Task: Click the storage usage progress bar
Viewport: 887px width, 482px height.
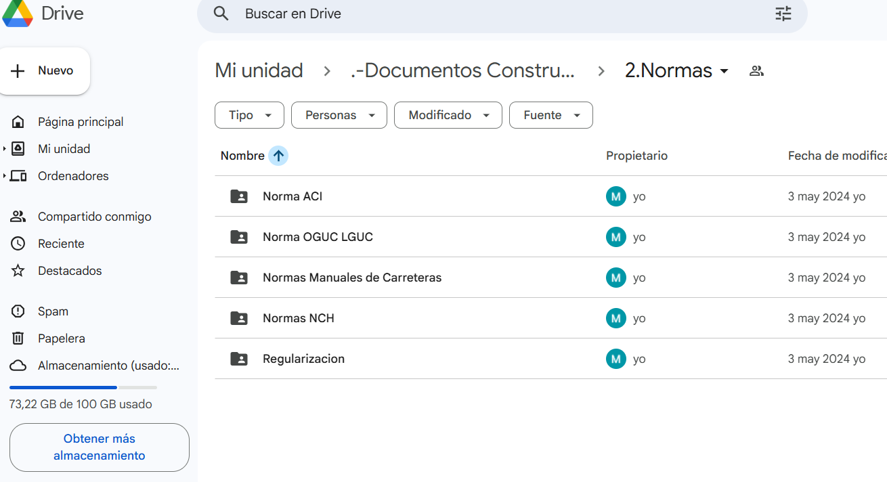Action: tap(81, 387)
